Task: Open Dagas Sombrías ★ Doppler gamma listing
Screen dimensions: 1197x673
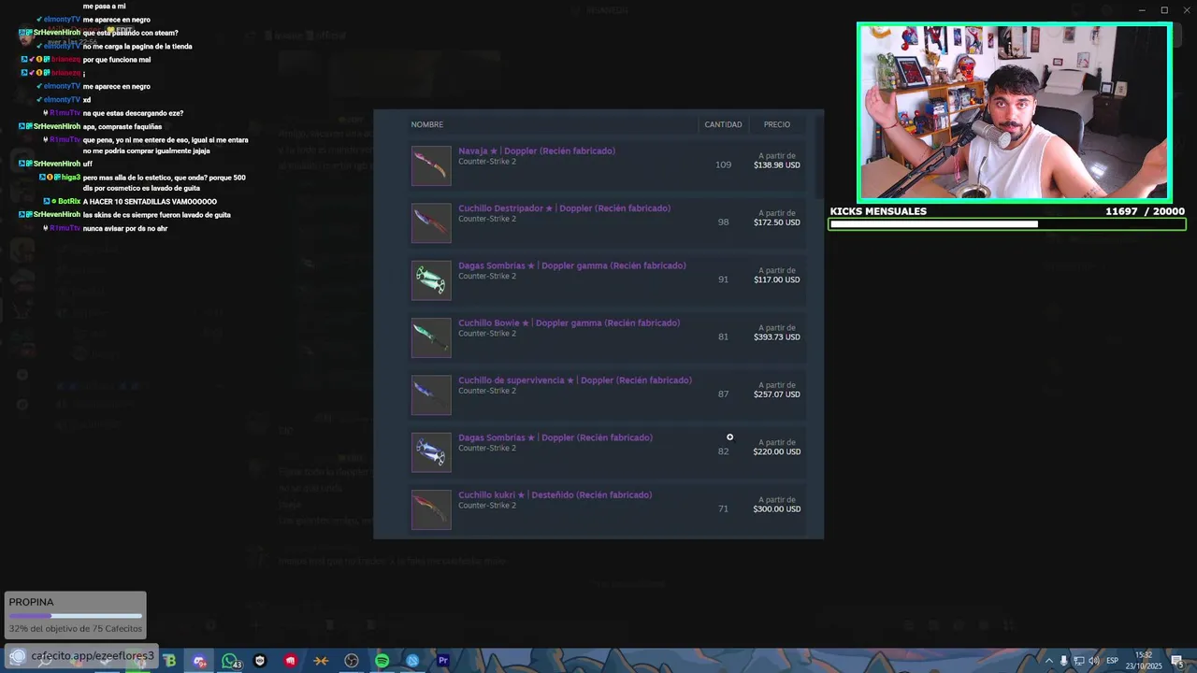Action: click(572, 265)
